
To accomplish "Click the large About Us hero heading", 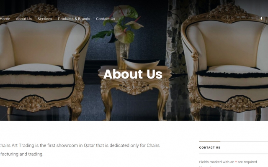I will 133,74.
